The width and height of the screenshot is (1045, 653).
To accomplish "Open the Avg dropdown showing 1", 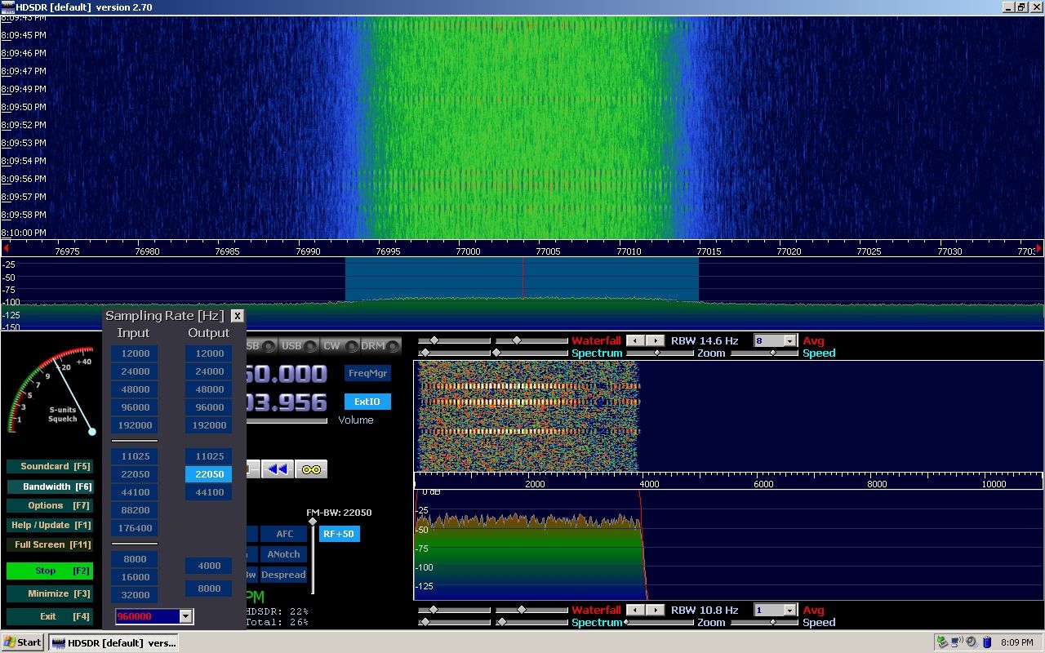I will (x=789, y=610).
